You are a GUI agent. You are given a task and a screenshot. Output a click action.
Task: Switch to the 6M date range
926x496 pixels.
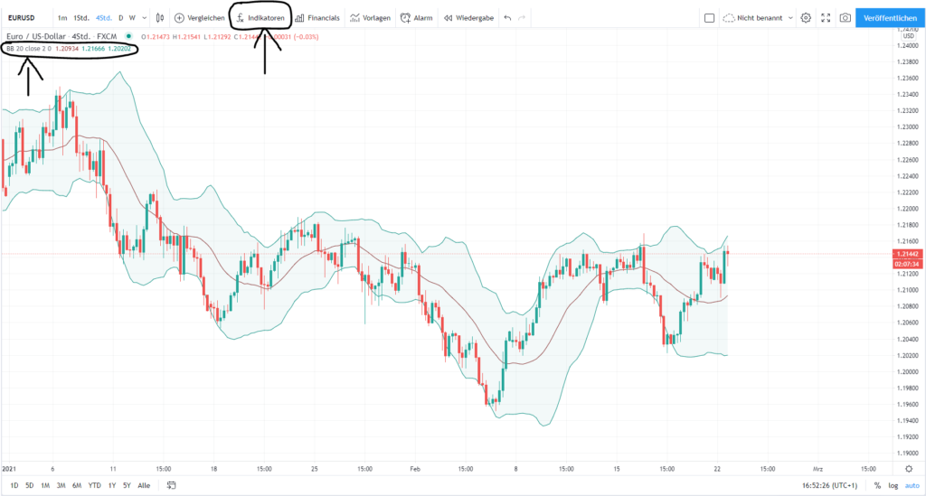[x=77, y=485]
